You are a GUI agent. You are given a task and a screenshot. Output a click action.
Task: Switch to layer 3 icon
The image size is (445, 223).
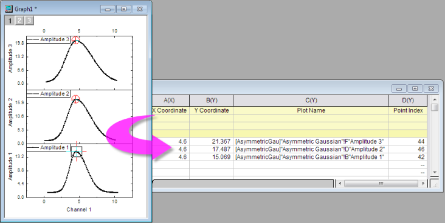(29, 21)
